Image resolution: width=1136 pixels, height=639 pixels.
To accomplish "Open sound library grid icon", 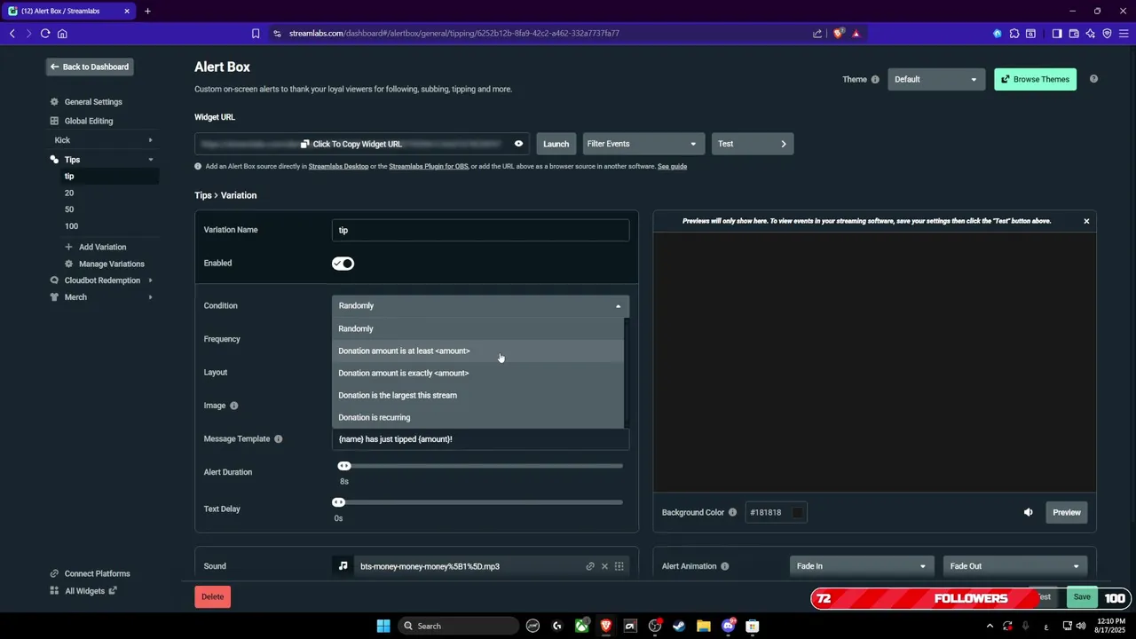I will pos(619,566).
